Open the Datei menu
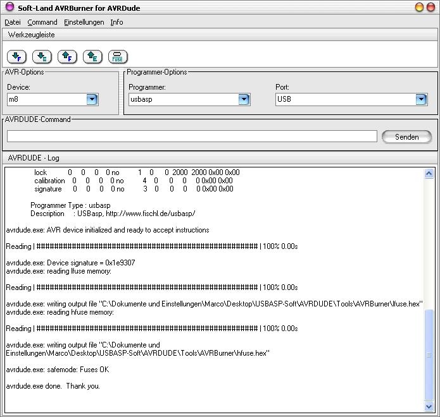440x417 pixels. 13,22
